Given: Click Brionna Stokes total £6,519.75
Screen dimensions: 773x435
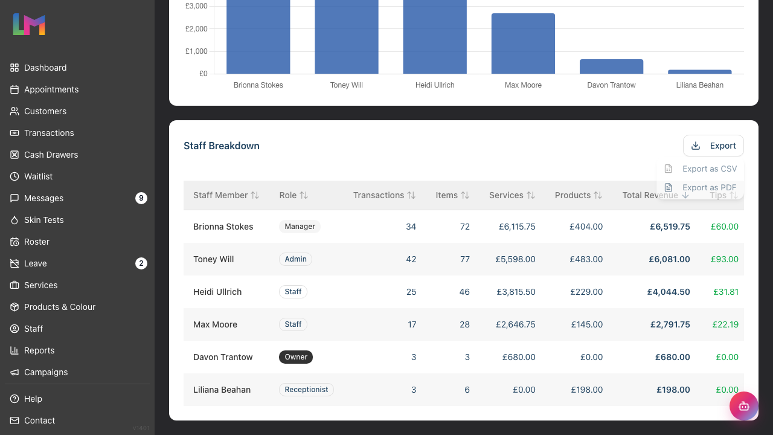Looking at the screenshot, I should click(x=670, y=227).
